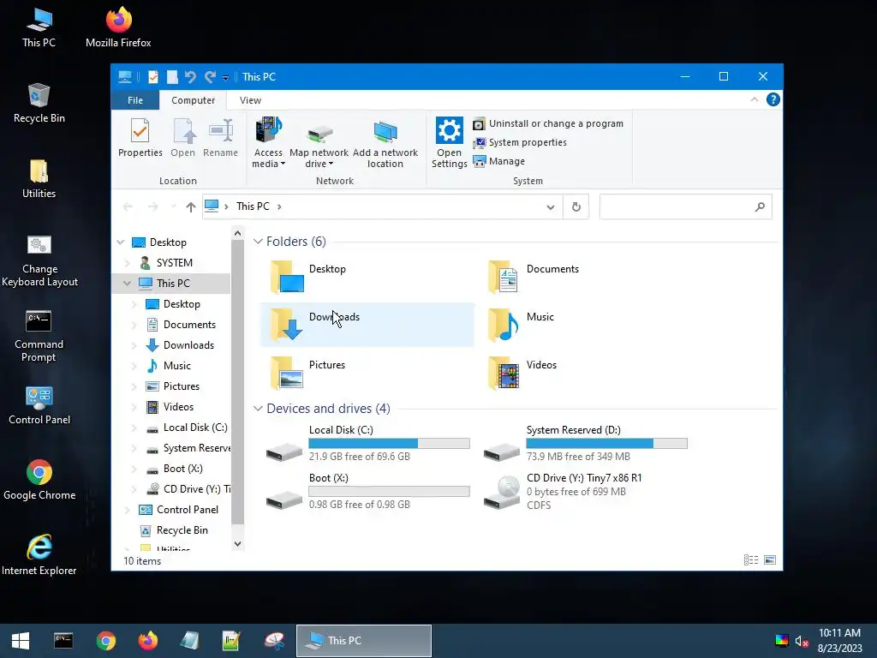The height and width of the screenshot is (658, 877).
Task: Select the Mozilla Firefox desktop icon
Action: [118, 27]
